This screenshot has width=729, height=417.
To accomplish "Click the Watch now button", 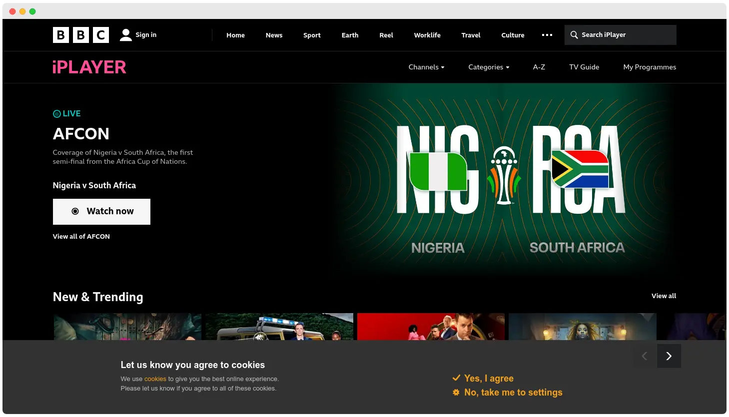I will click(101, 212).
